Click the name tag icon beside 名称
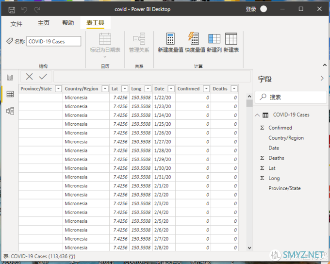The image size is (330, 264). point(10,41)
